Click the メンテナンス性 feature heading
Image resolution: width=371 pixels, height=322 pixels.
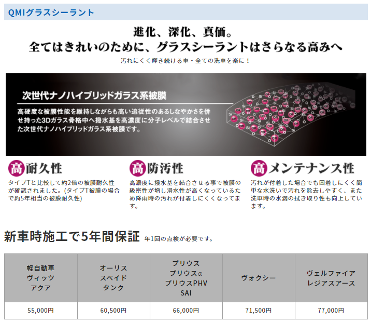[311, 168]
